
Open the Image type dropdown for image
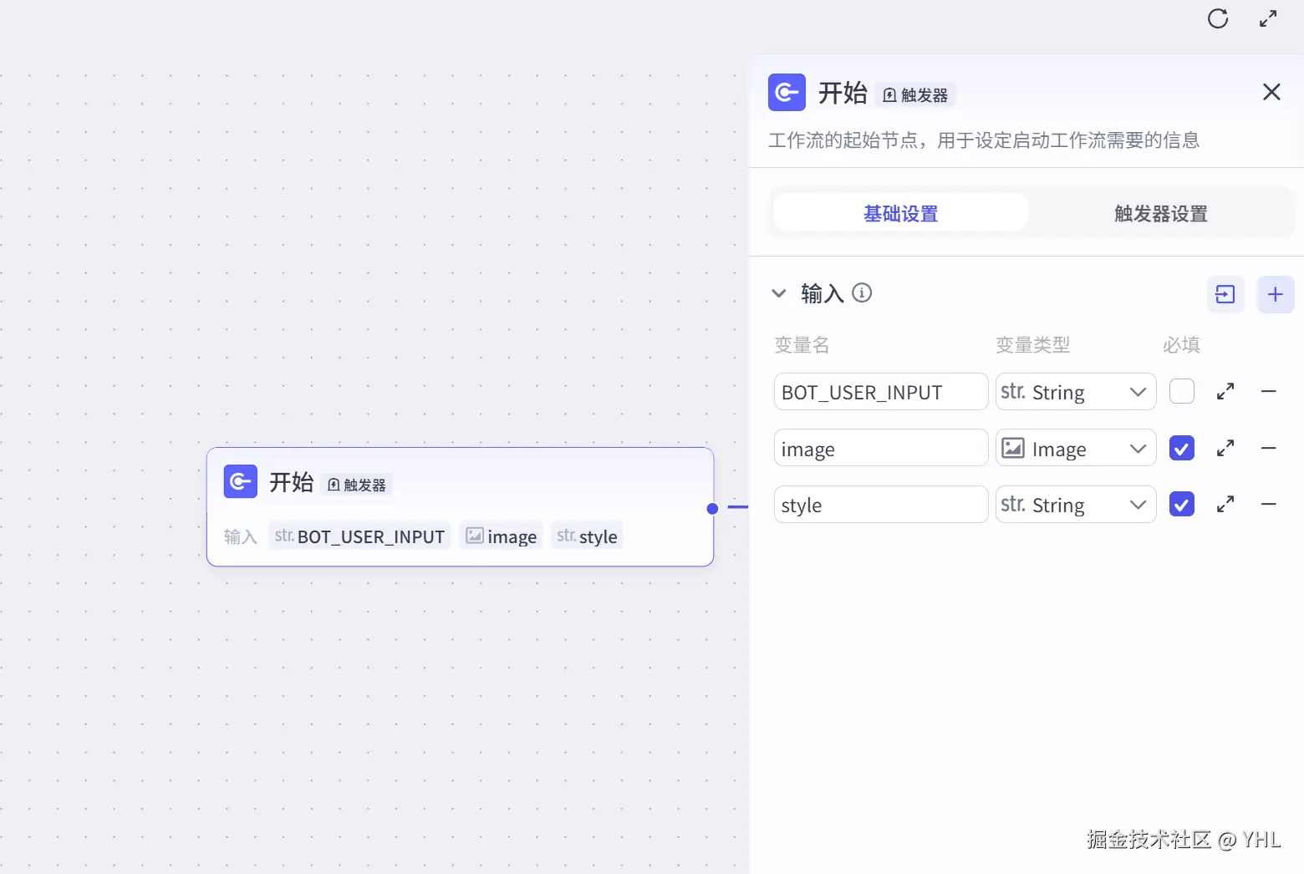(x=1076, y=449)
